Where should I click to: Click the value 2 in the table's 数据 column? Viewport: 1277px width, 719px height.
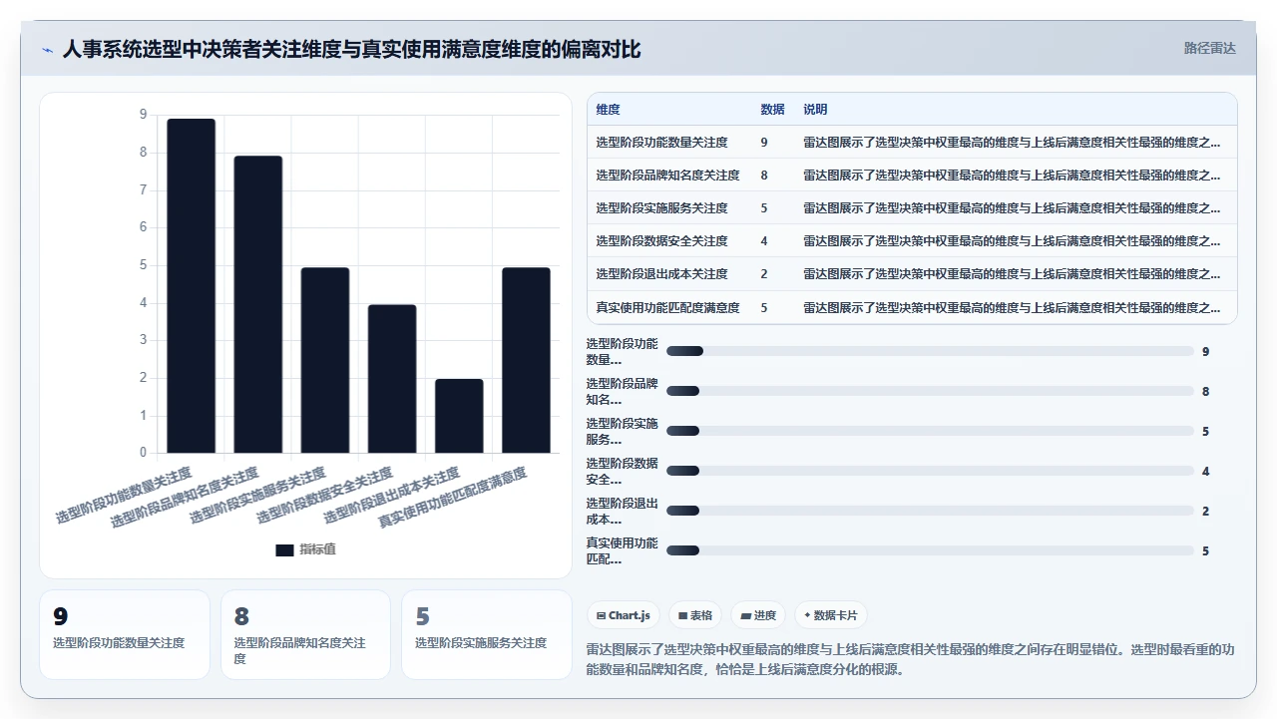(764, 274)
